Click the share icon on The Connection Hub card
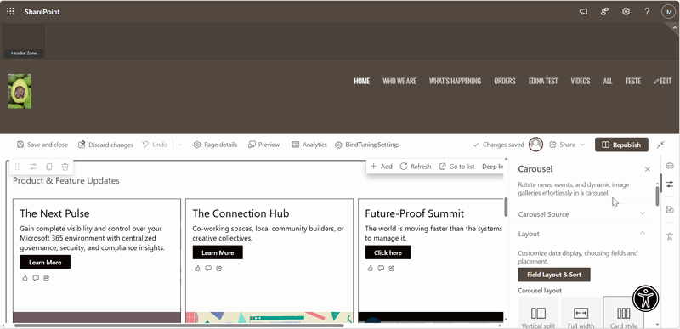The width and height of the screenshot is (680, 329). tap(219, 269)
